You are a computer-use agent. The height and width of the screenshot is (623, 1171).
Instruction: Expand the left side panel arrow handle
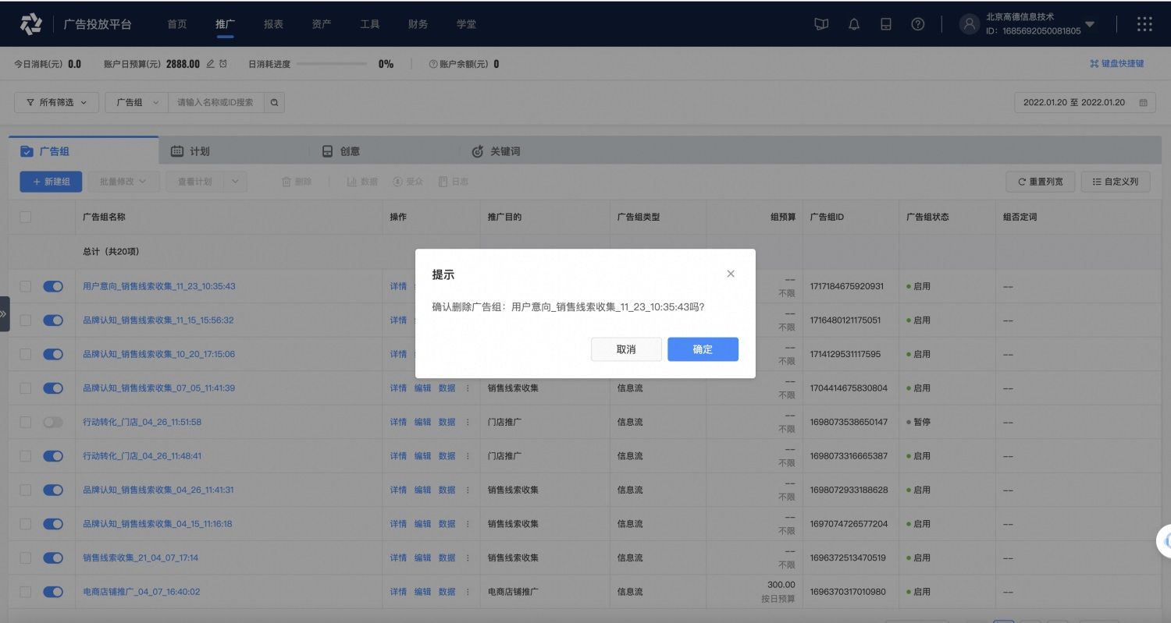4,313
